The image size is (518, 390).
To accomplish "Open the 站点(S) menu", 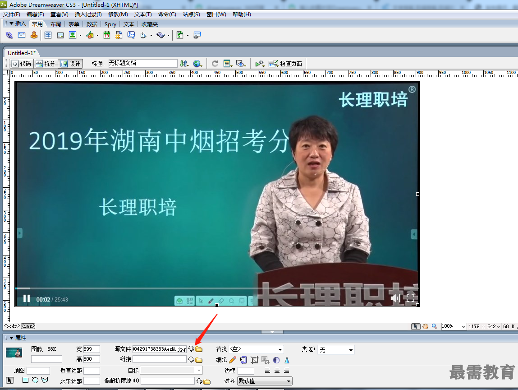I will pos(191,14).
